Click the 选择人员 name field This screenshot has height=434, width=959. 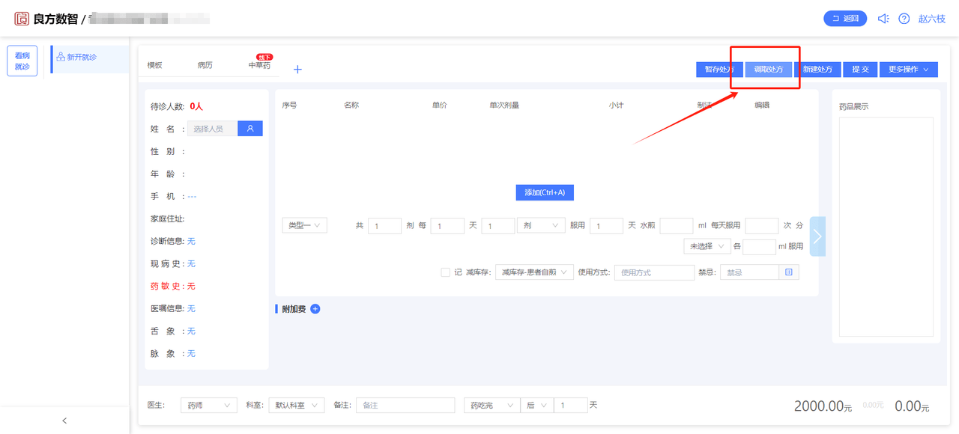click(x=213, y=129)
